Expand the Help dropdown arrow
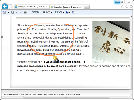The height and width of the screenshot is (100, 134). (x=70, y=12)
